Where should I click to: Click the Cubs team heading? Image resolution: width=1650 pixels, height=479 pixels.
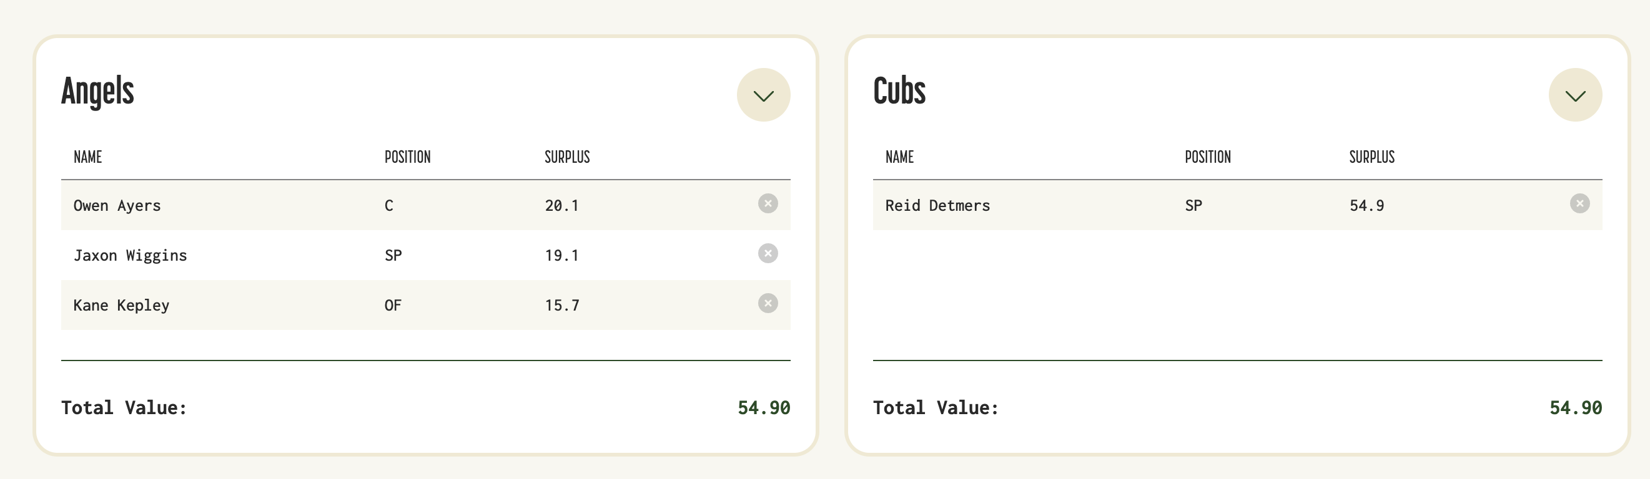899,91
